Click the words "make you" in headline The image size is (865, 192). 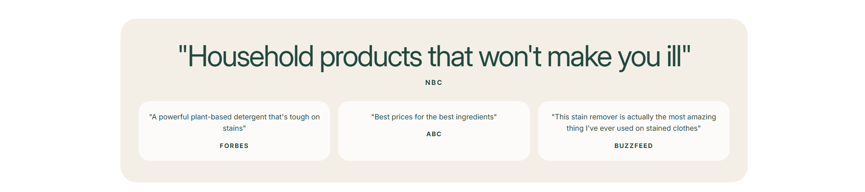604,58
